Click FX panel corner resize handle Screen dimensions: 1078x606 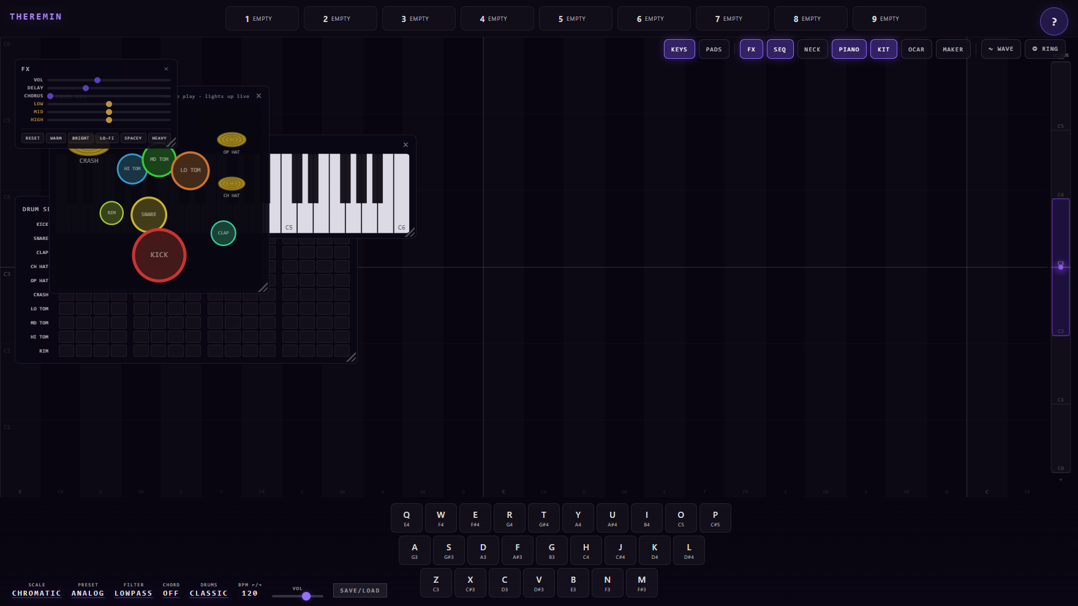[x=172, y=143]
